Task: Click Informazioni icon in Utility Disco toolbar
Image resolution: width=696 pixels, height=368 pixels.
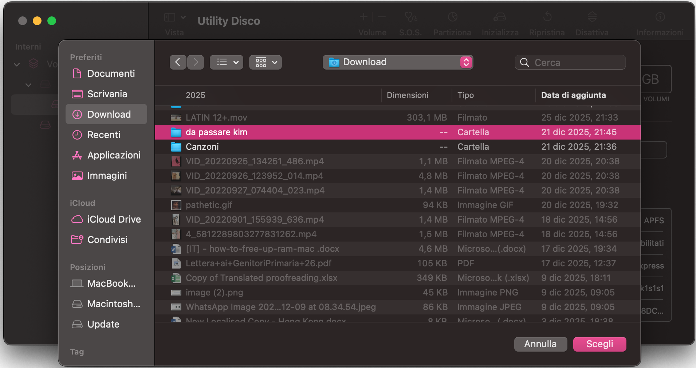Action: point(660,17)
